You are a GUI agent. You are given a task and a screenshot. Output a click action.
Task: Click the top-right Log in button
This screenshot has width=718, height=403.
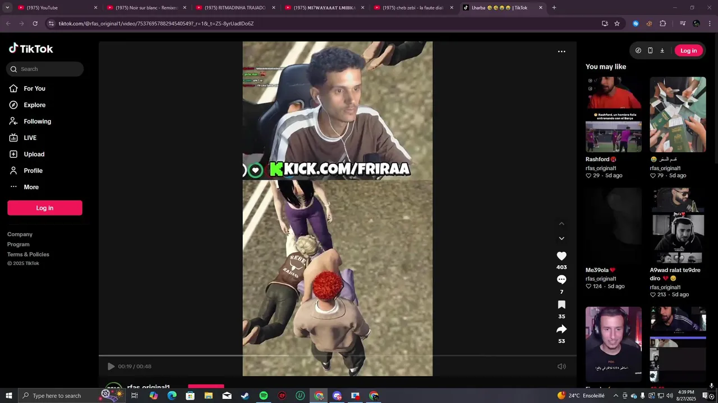click(x=688, y=50)
